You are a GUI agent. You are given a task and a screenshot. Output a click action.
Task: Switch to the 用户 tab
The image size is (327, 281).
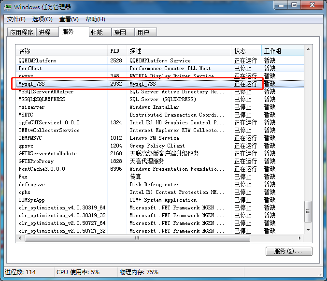click(x=143, y=32)
